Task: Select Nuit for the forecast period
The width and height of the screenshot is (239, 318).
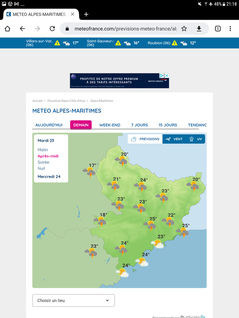Action: 41,169
